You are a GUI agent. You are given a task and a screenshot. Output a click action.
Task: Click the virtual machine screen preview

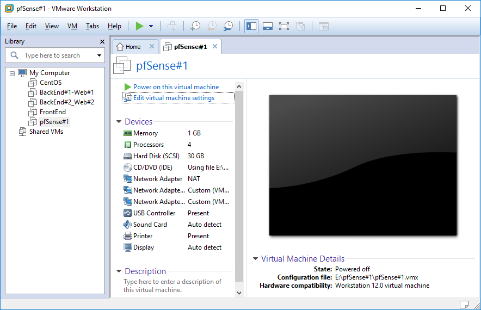tap(363, 165)
